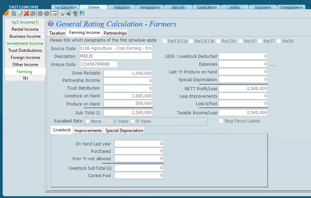Click the red X delete icon

pos(26,13)
